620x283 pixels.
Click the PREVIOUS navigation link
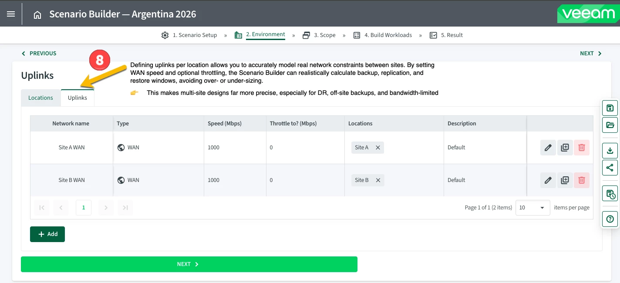coord(39,54)
